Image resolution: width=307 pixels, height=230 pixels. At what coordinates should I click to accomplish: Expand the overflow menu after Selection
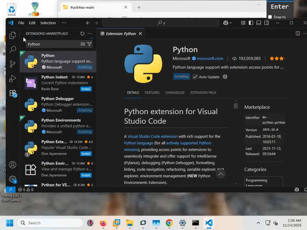pos(64,23)
